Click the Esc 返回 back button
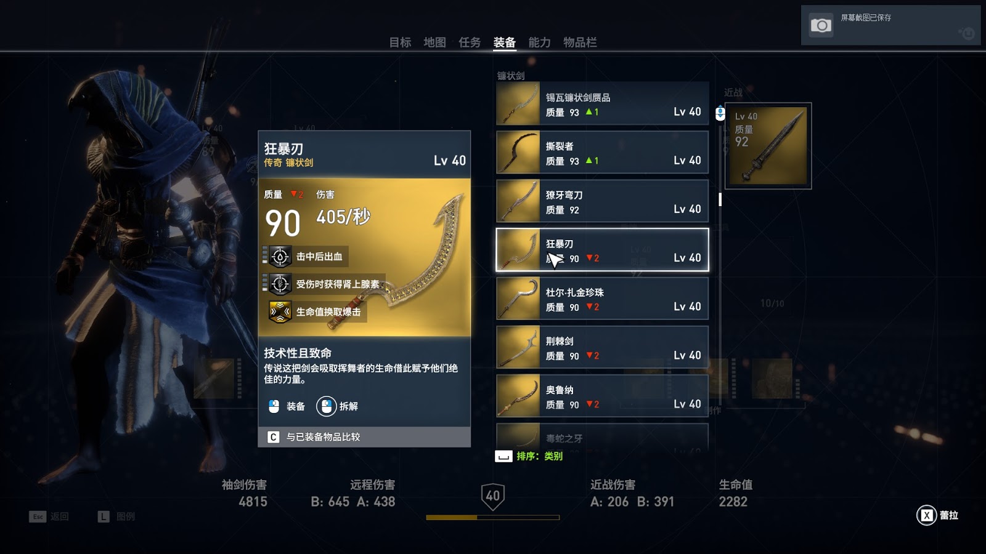The height and width of the screenshot is (554, 986). (x=49, y=516)
